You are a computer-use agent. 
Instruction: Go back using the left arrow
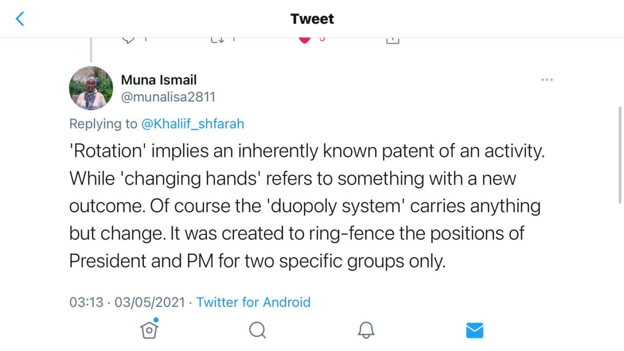[20, 19]
